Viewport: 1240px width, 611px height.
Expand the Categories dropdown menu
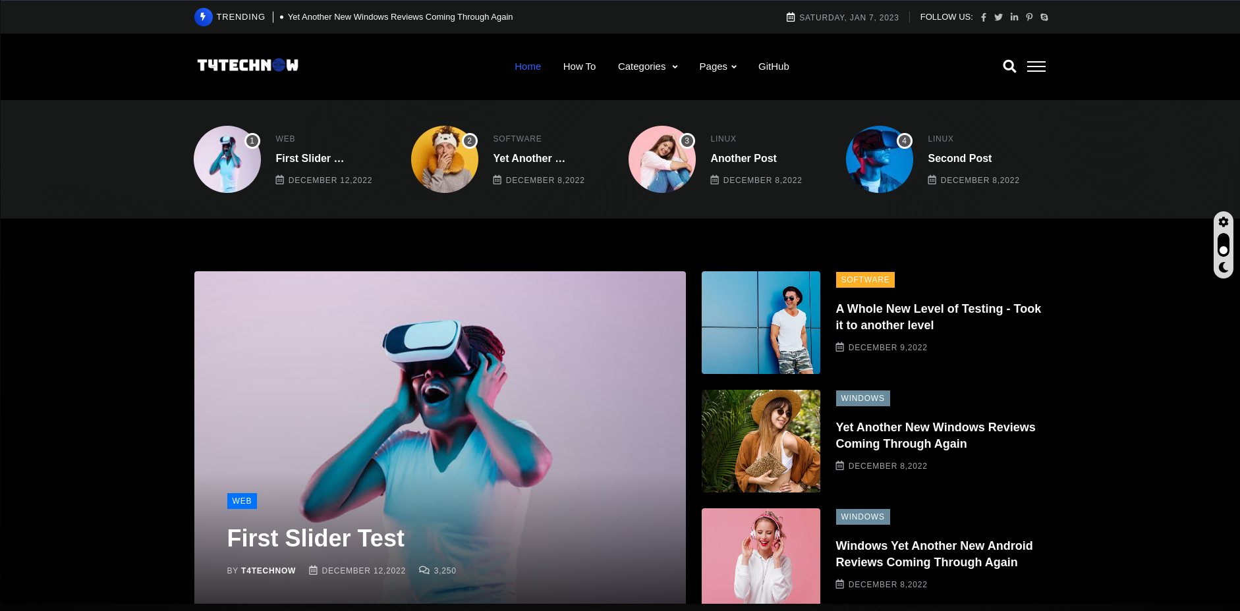point(647,66)
